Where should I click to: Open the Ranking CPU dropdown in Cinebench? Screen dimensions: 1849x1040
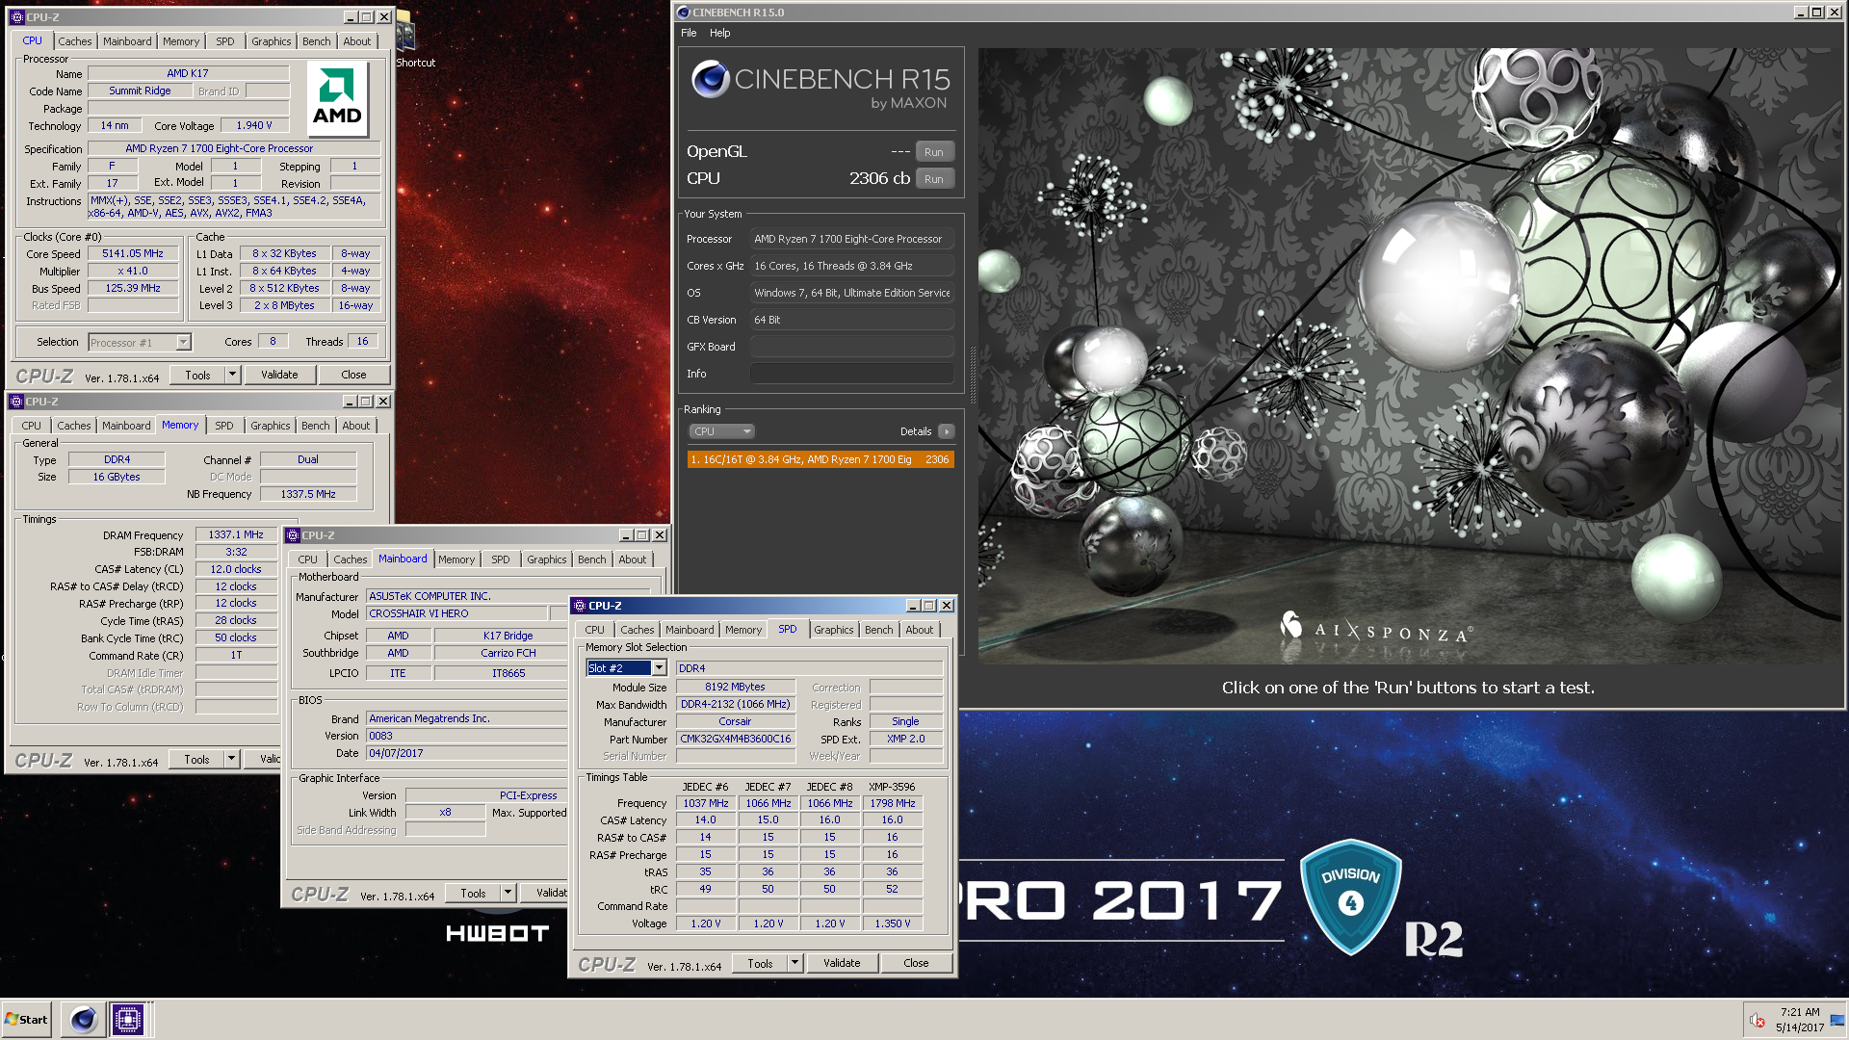click(720, 431)
